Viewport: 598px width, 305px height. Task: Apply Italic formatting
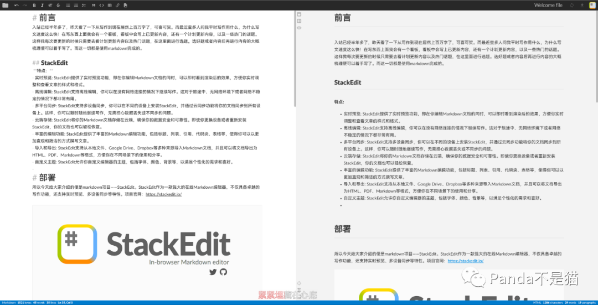[x=42, y=6]
